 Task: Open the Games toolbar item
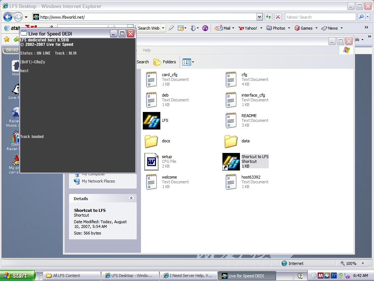pos(304,28)
